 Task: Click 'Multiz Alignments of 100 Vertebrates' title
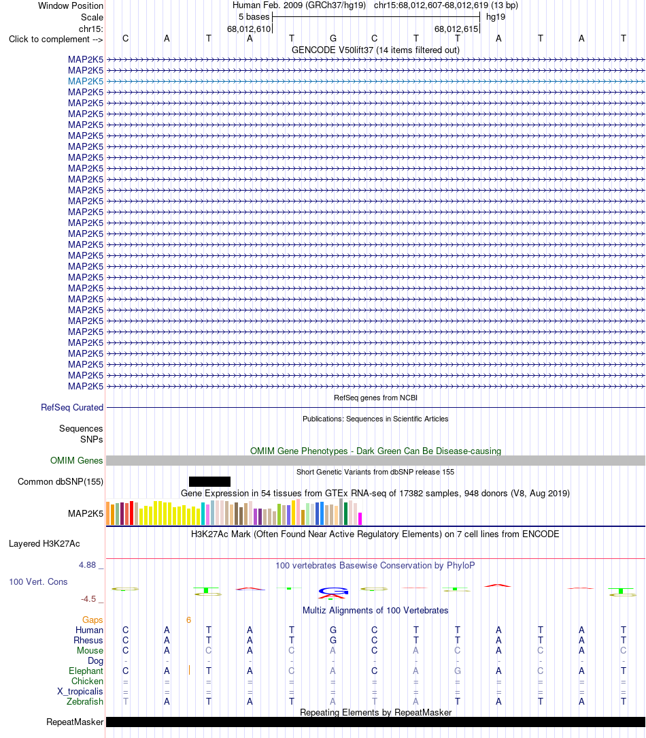coord(375,611)
